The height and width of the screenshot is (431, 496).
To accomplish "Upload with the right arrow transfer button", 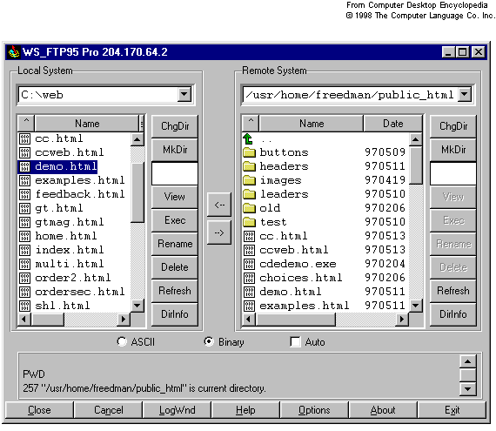I will 219,232.
